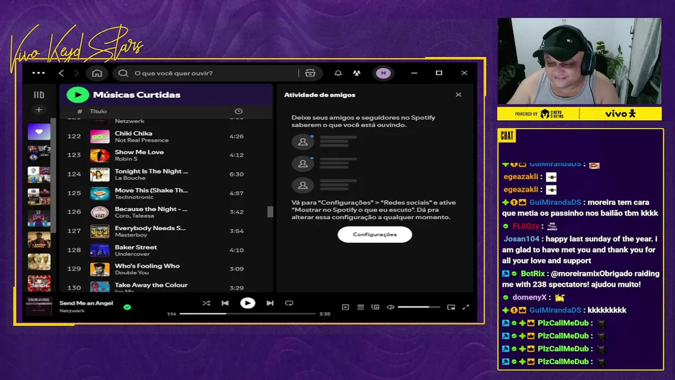Open the Liked Songs heart playlist
The width and height of the screenshot is (675, 380).
tap(39, 132)
